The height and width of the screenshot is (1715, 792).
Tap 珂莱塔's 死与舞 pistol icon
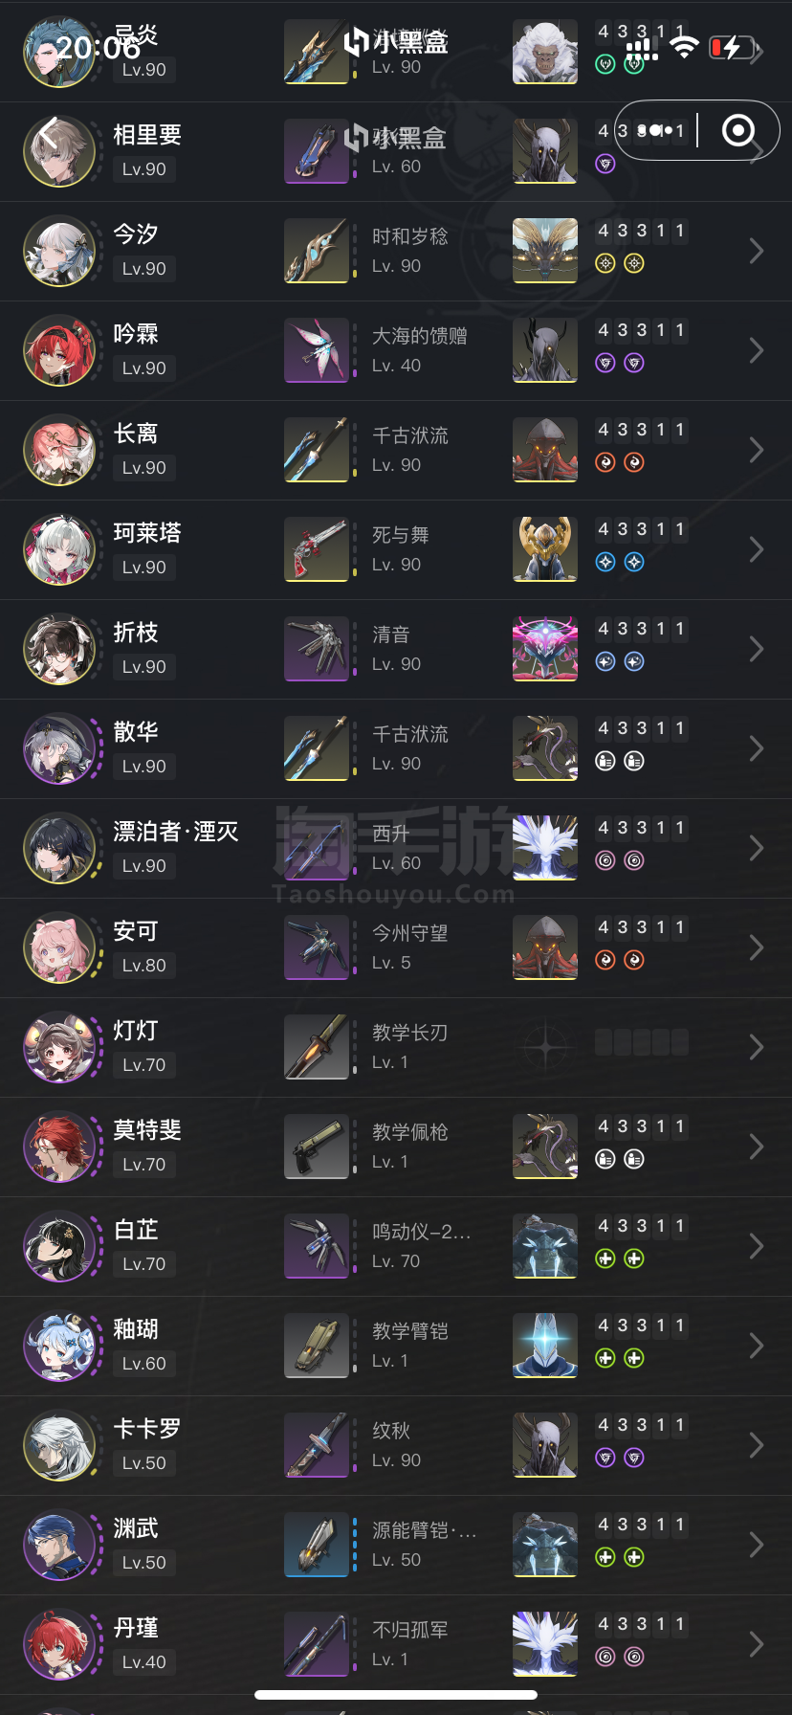click(317, 549)
